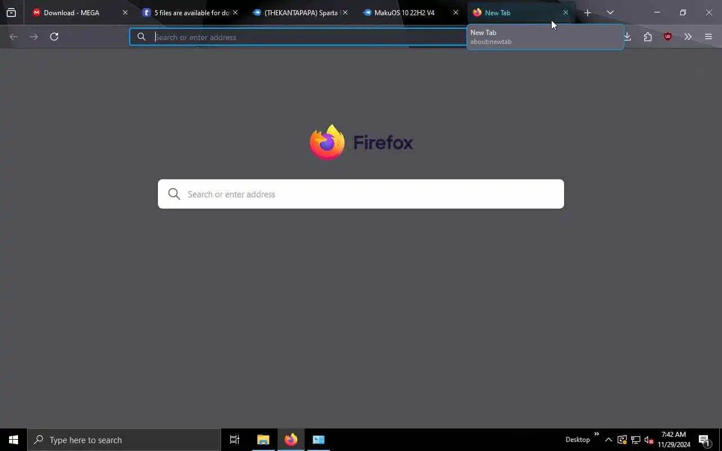Close the MakuOS 10 22H2 V4 tab
722x451 pixels.
click(456, 12)
